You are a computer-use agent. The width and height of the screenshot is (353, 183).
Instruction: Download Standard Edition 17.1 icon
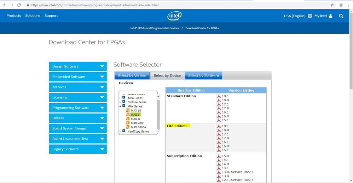point(219,104)
